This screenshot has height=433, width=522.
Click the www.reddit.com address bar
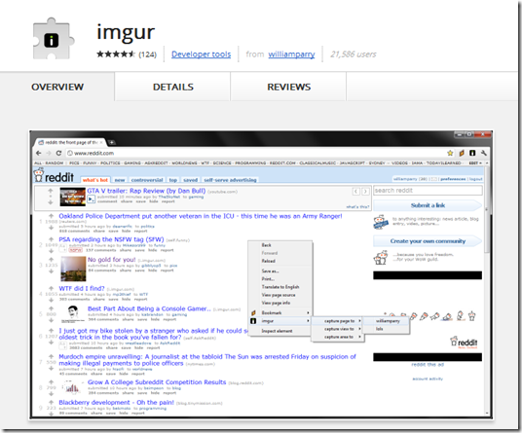click(x=255, y=153)
